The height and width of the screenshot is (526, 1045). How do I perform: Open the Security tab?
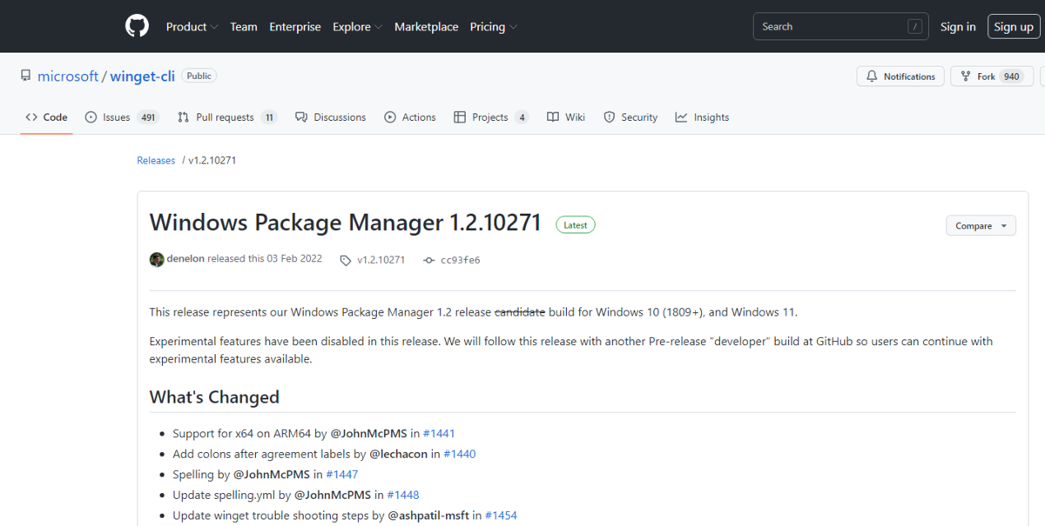click(630, 117)
